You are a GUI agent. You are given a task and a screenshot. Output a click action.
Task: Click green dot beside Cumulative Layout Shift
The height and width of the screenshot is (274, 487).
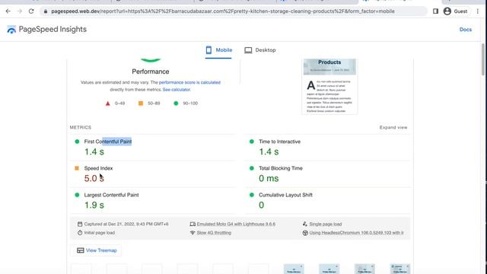pos(252,195)
